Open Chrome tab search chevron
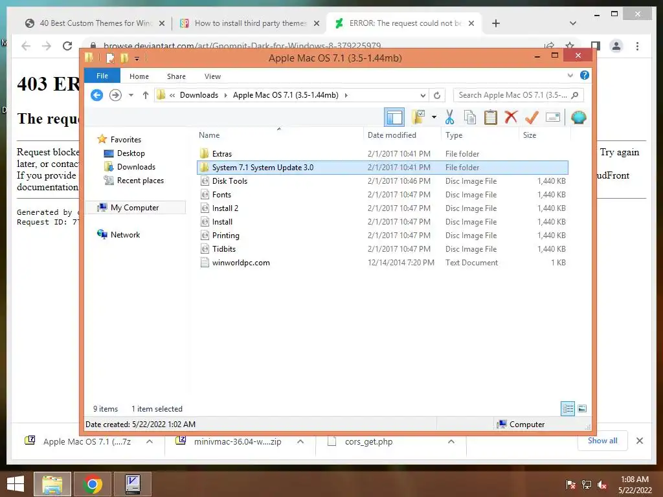This screenshot has height=497, width=663. pos(573,23)
